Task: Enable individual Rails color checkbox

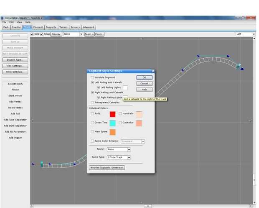Action: [92, 114]
